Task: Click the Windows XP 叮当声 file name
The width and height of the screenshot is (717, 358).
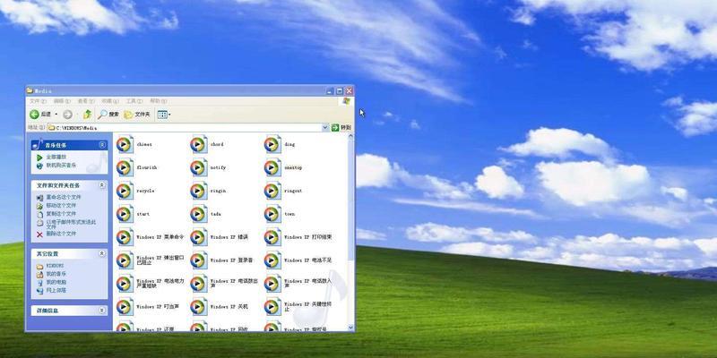Action: coord(158,307)
